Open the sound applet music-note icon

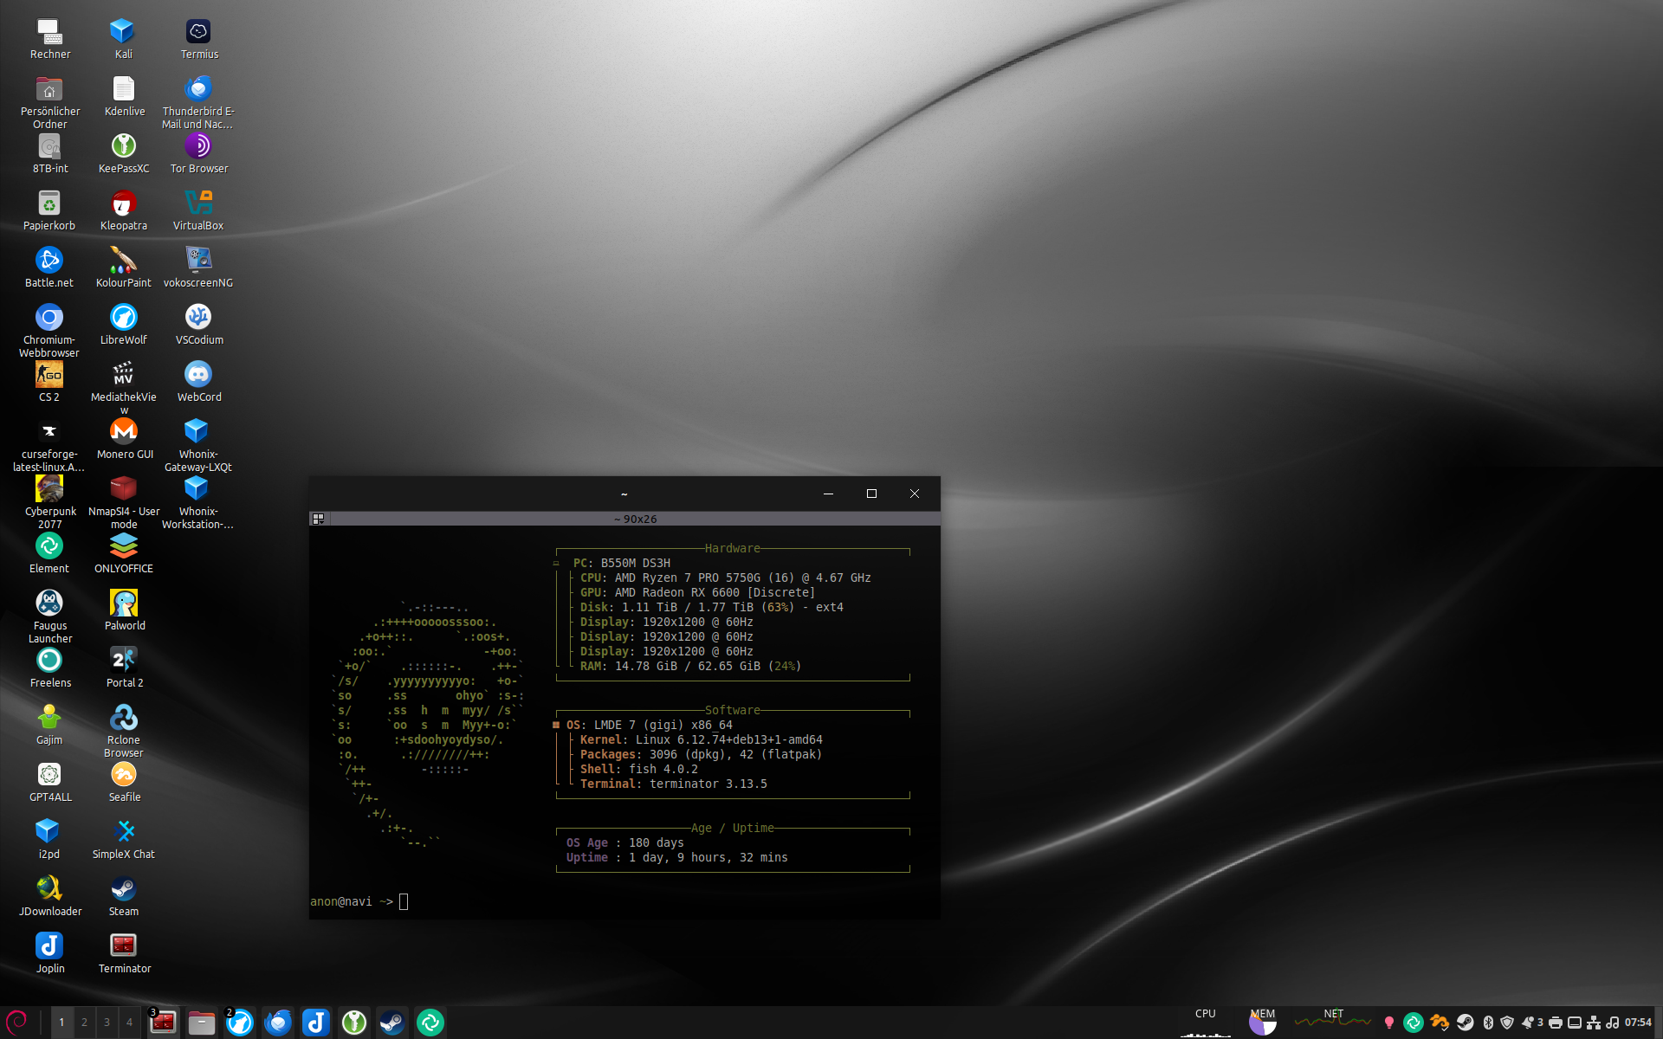pos(1612,1023)
